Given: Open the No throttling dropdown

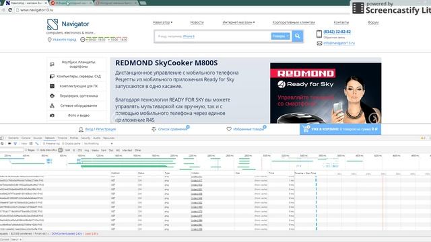Looking at the screenshot, I should [98, 143].
